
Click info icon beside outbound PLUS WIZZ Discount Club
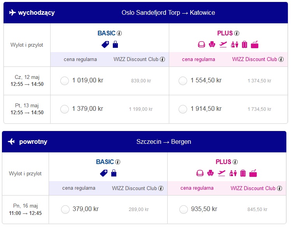281,59
